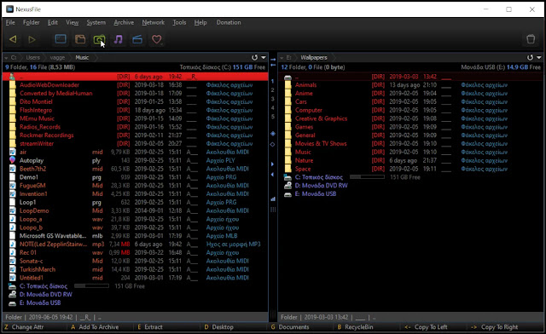546x334 pixels.
Task: Refresh the left Music panel
Action: (254, 57)
